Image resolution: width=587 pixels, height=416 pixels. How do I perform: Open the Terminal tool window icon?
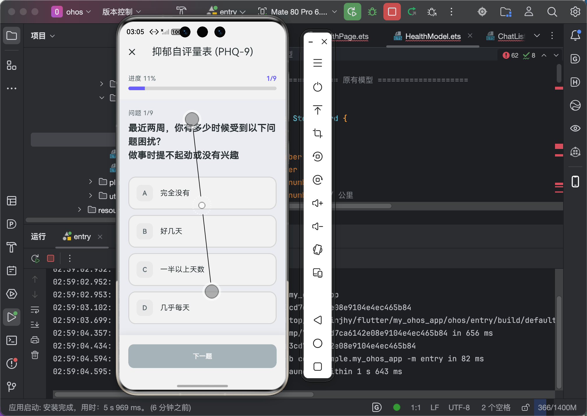coord(12,340)
